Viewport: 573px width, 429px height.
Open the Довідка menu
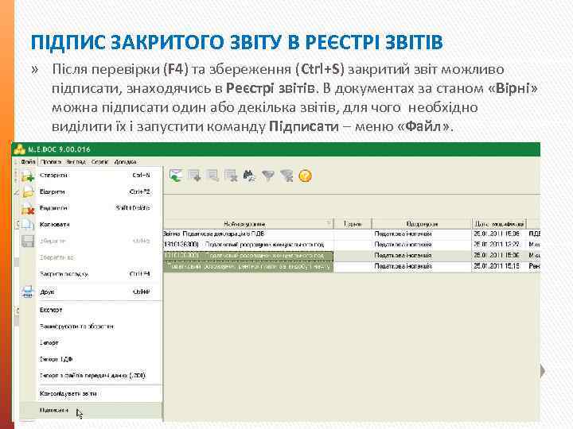coord(126,161)
